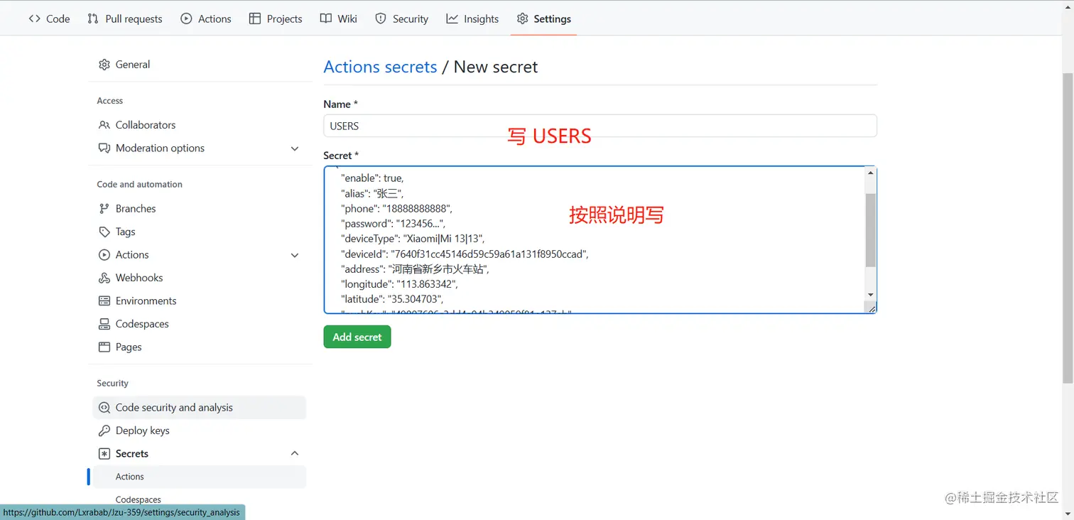Expand the sidebar Actions chevron

point(295,255)
